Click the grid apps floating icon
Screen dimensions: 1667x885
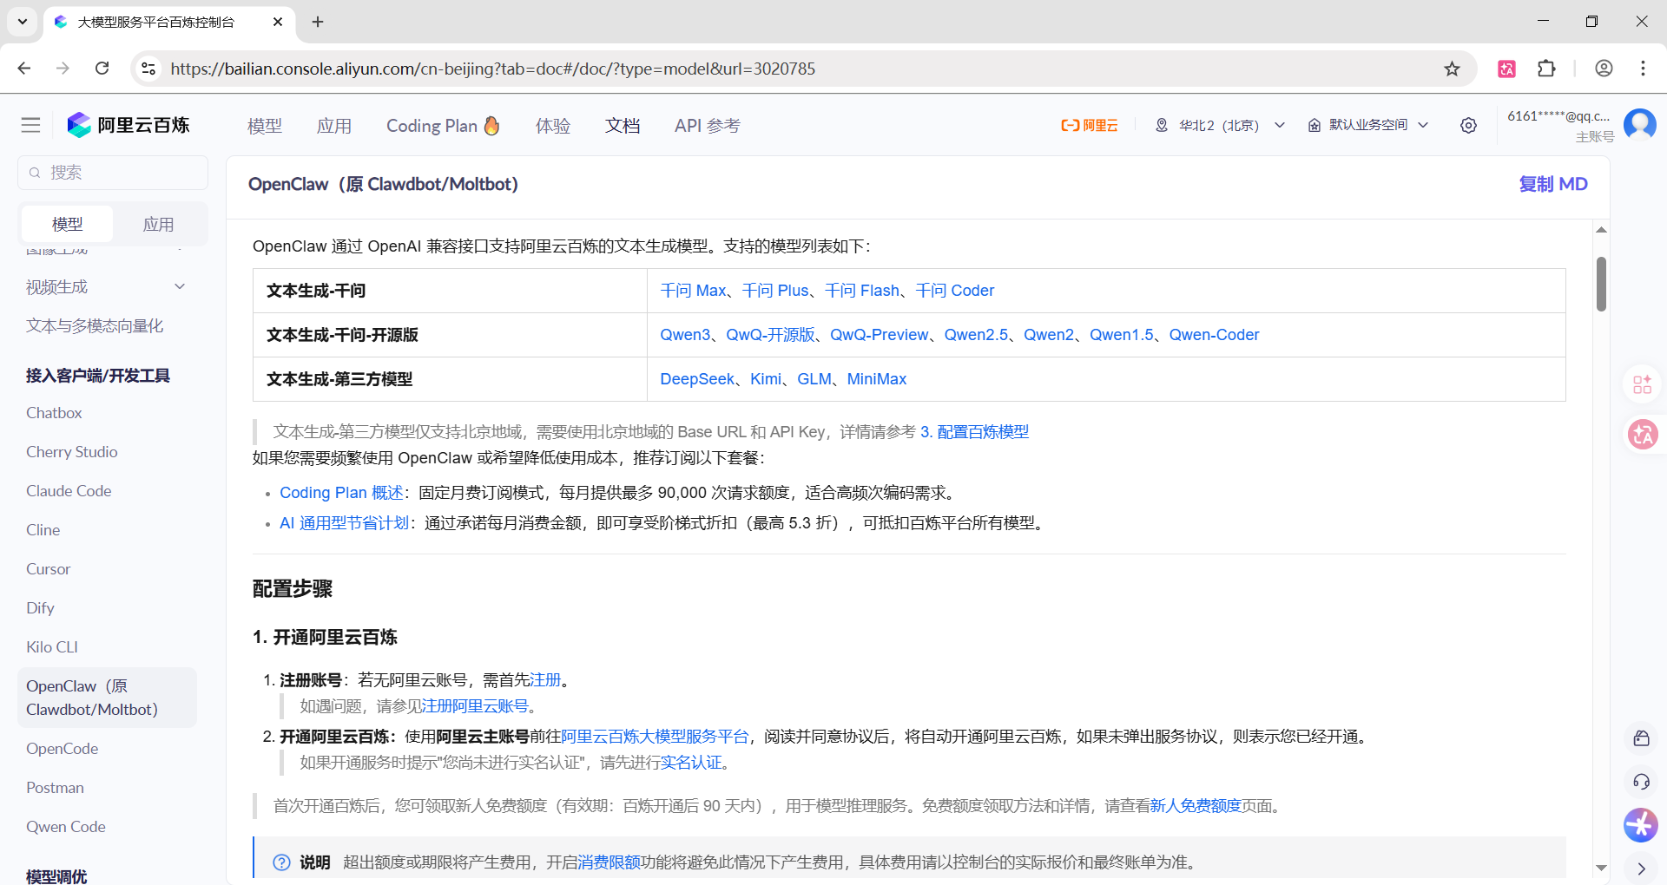(1642, 384)
